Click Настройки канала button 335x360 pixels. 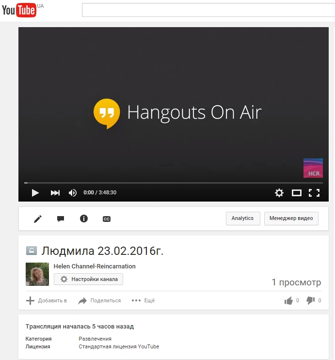pyautogui.click(x=89, y=279)
